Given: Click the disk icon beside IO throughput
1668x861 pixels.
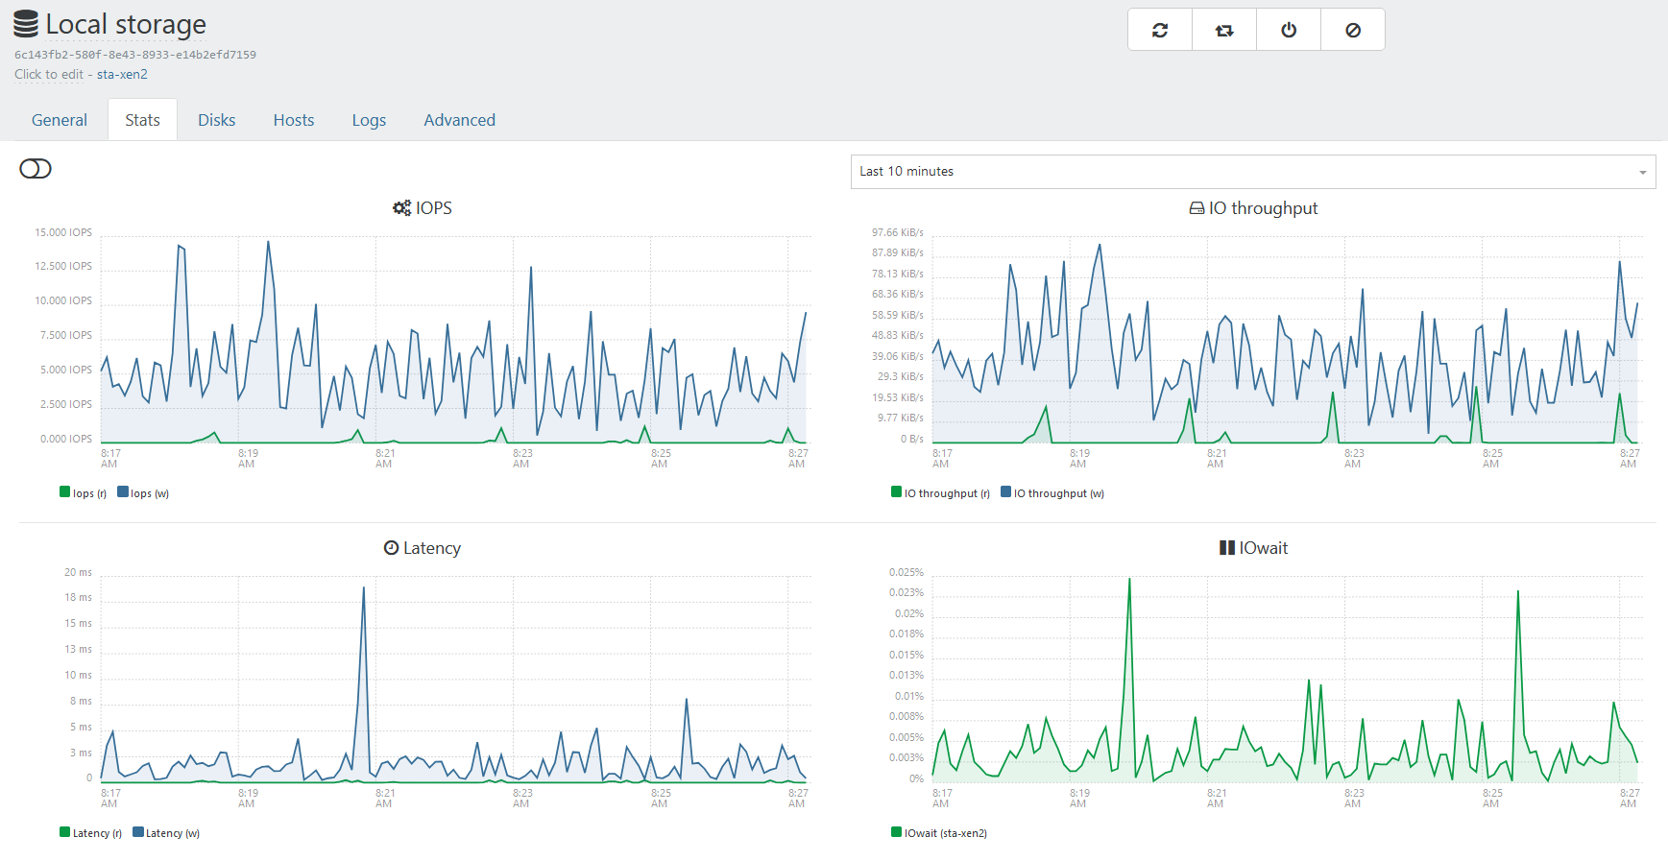Looking at the screenshot, I should (x=1197, y=208).
